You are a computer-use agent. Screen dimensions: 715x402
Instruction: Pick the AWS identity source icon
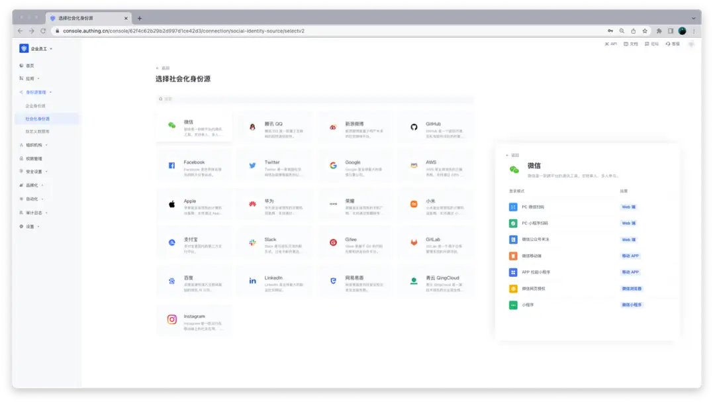414,165
